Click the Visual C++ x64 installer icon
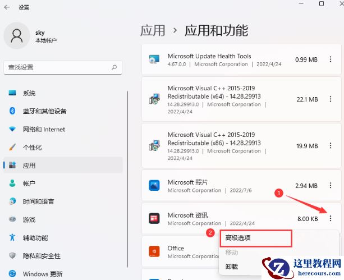Viewport: 344px width, 280px height. click(x=154, y=99)
